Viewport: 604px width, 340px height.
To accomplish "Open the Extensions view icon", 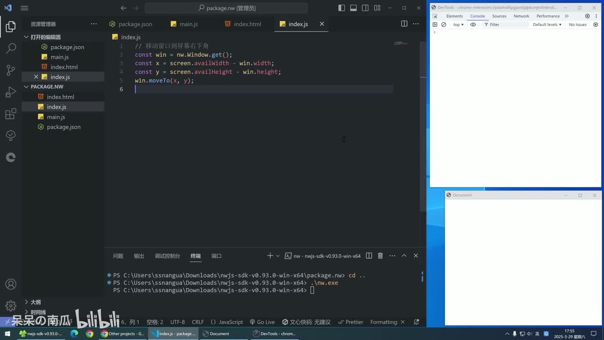I will point(10,114).
